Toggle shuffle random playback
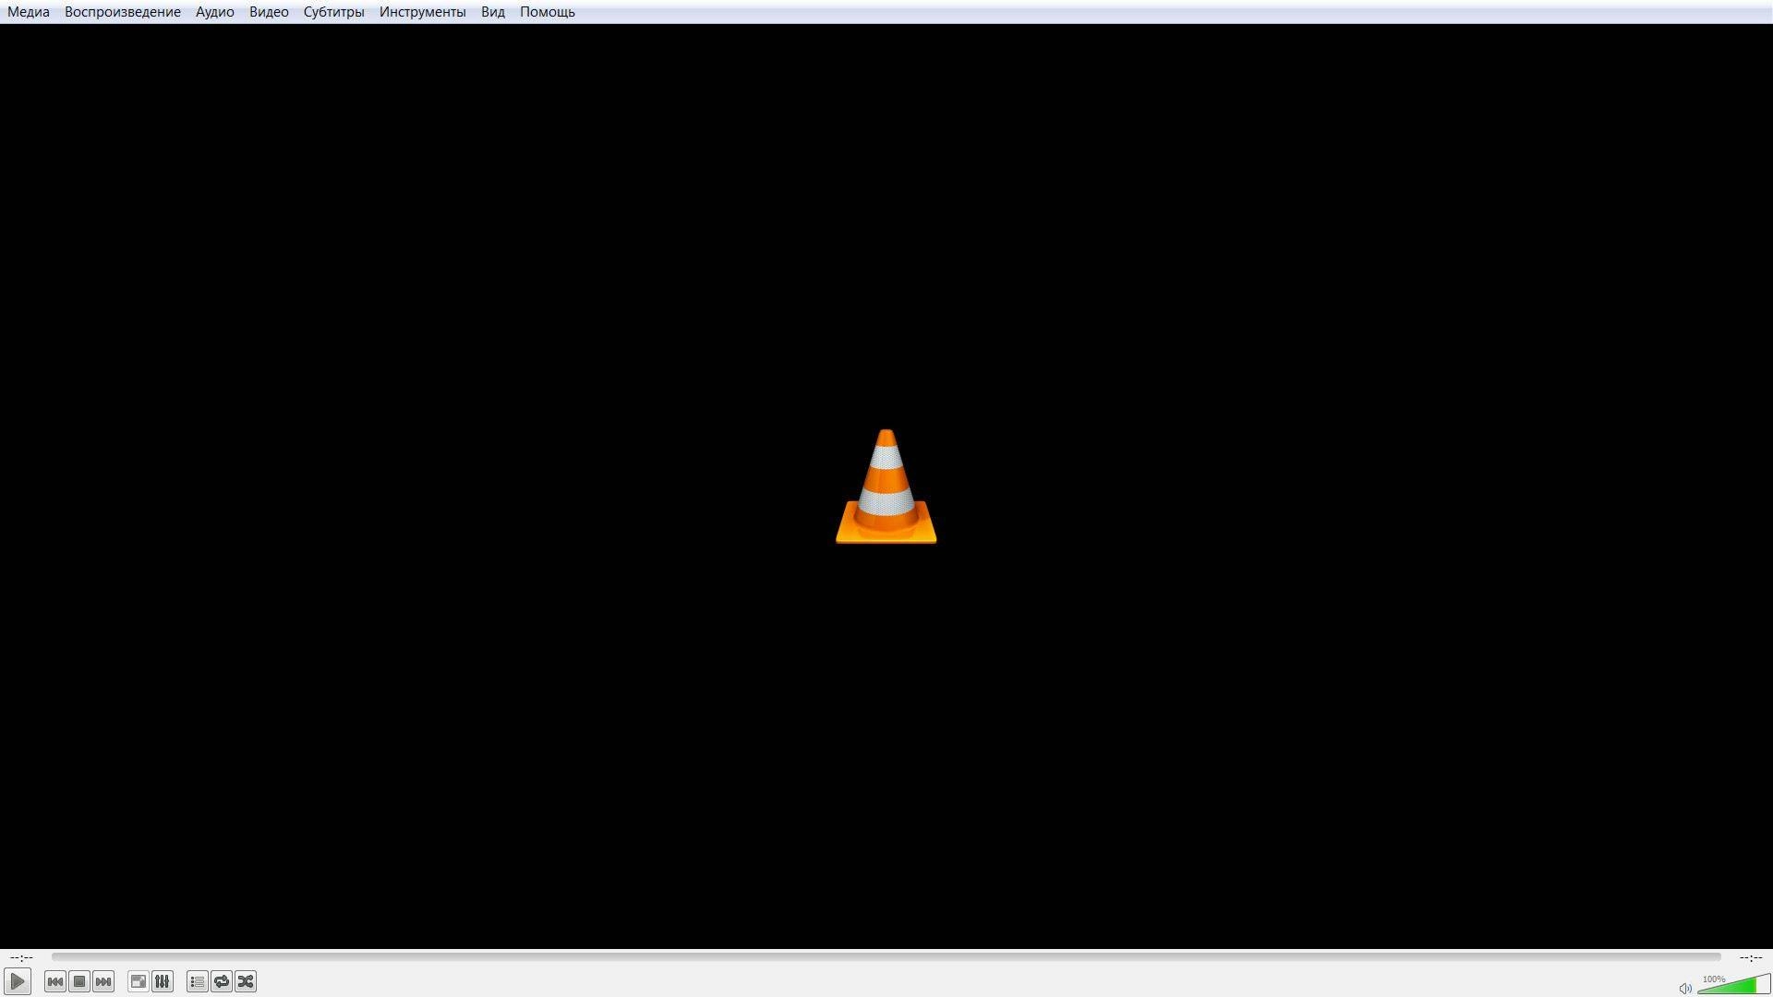Viewport: 1773px width, 997px height. [246, 981]
